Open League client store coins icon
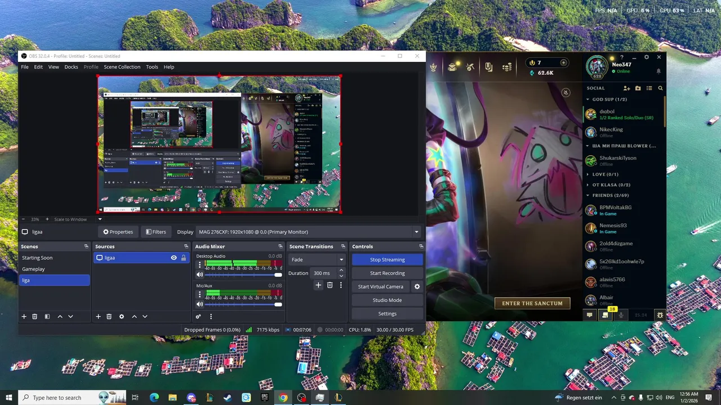The width and height of the screenshot is (721, 405). pos(507,67)
